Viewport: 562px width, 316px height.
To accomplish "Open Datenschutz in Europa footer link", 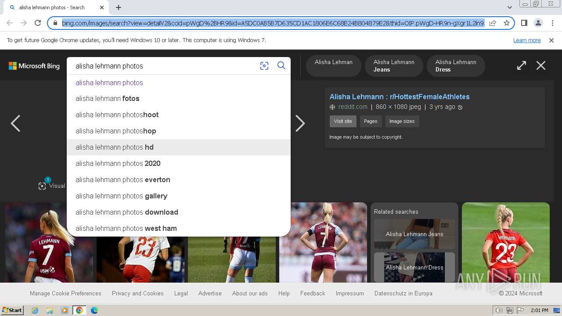I will (403, 293).
